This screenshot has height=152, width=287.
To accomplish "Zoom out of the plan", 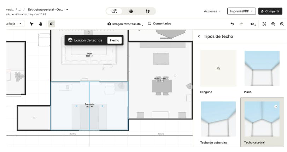I will 282,24.
